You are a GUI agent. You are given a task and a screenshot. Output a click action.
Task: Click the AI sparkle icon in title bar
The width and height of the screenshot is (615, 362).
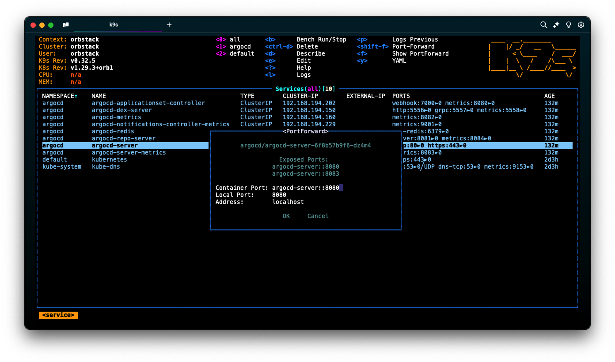click(556, 25)
